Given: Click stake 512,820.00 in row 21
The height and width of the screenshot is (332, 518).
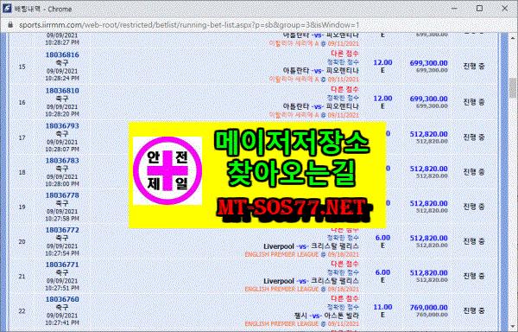Looking at the screenshot, I should 428,273.
